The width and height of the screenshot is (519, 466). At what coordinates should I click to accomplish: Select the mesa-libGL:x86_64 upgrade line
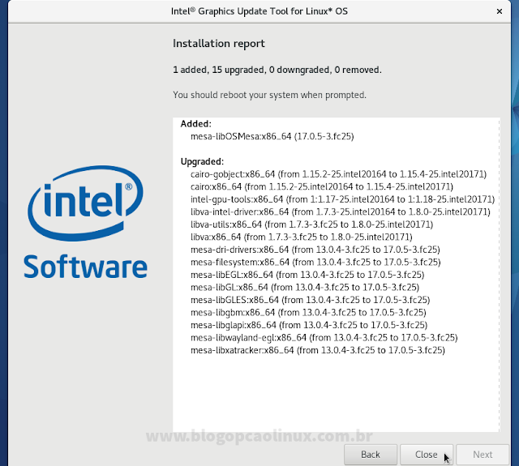[x=305, y=287]
